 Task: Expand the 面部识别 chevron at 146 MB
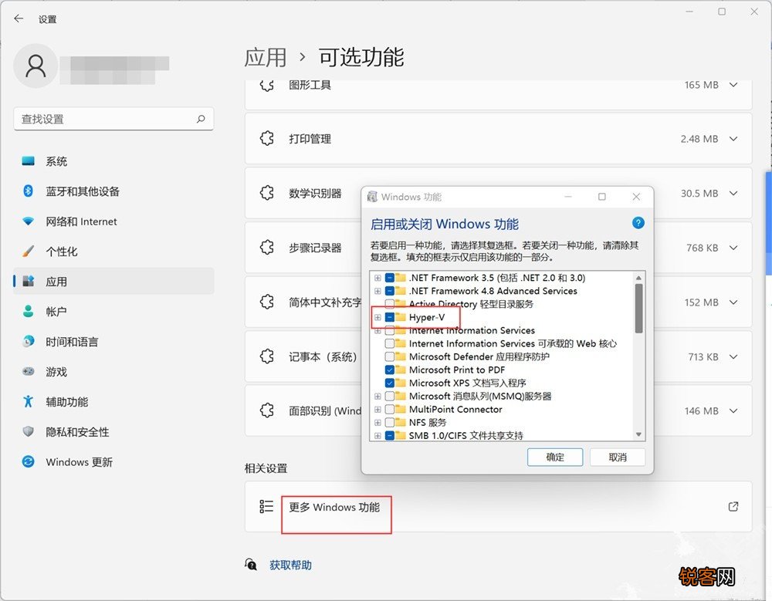click(x=733, y=410)
